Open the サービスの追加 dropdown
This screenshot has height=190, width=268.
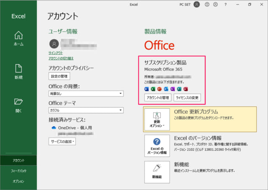62,141
